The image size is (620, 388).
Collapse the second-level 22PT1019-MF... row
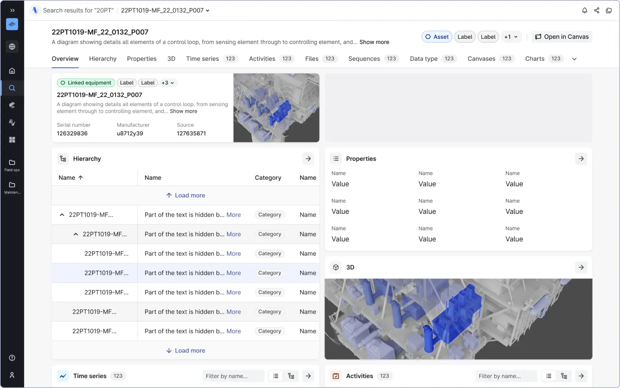coord(76,234)
